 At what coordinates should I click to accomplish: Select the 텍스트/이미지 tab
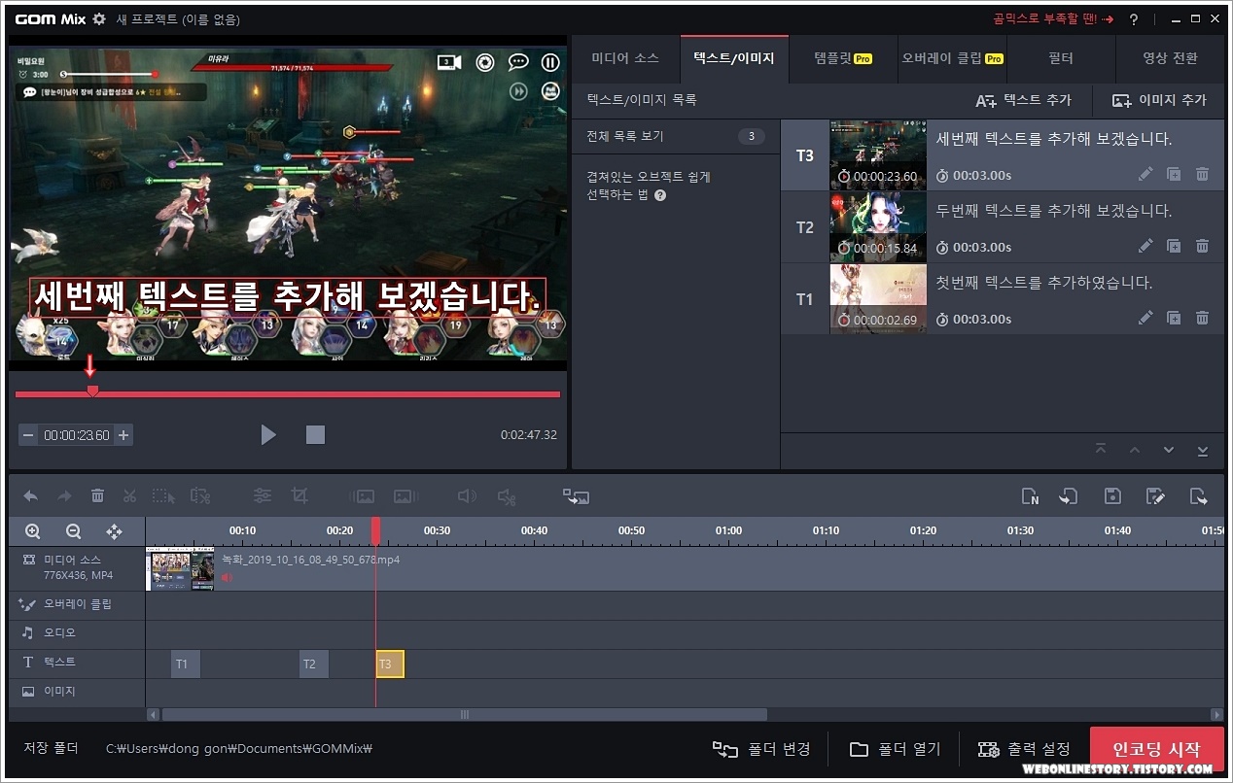click(x=734, y=58)
